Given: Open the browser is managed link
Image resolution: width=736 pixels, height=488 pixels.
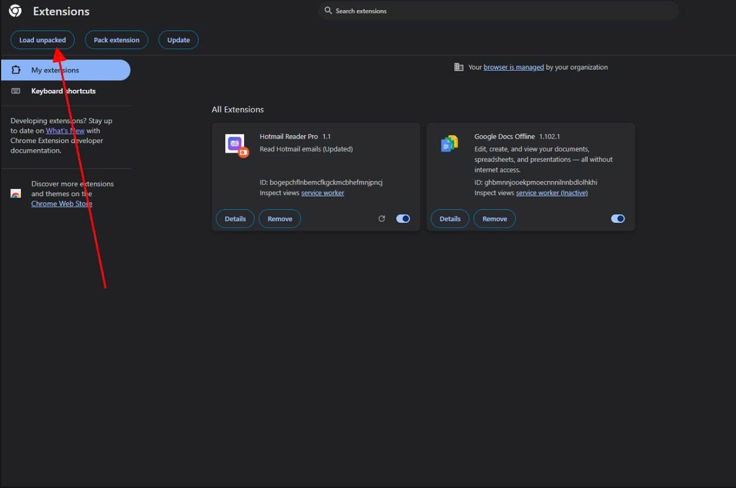Looking at the screenshot, I should (x=514, y=67).
